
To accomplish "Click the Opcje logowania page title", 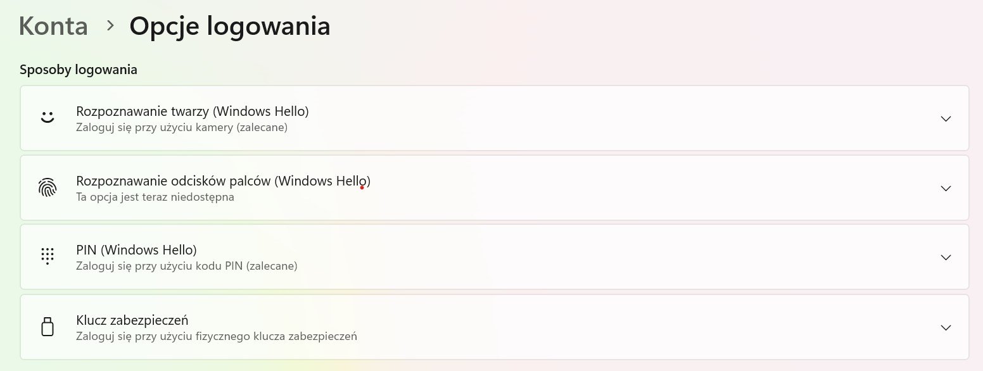I will (230, 27).
